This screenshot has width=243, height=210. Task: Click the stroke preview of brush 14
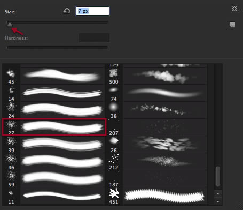(62, 93)
